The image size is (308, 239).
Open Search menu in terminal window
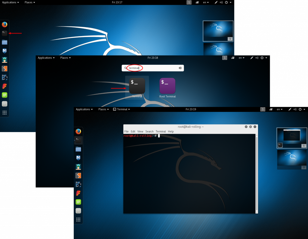tap(149, 132)
